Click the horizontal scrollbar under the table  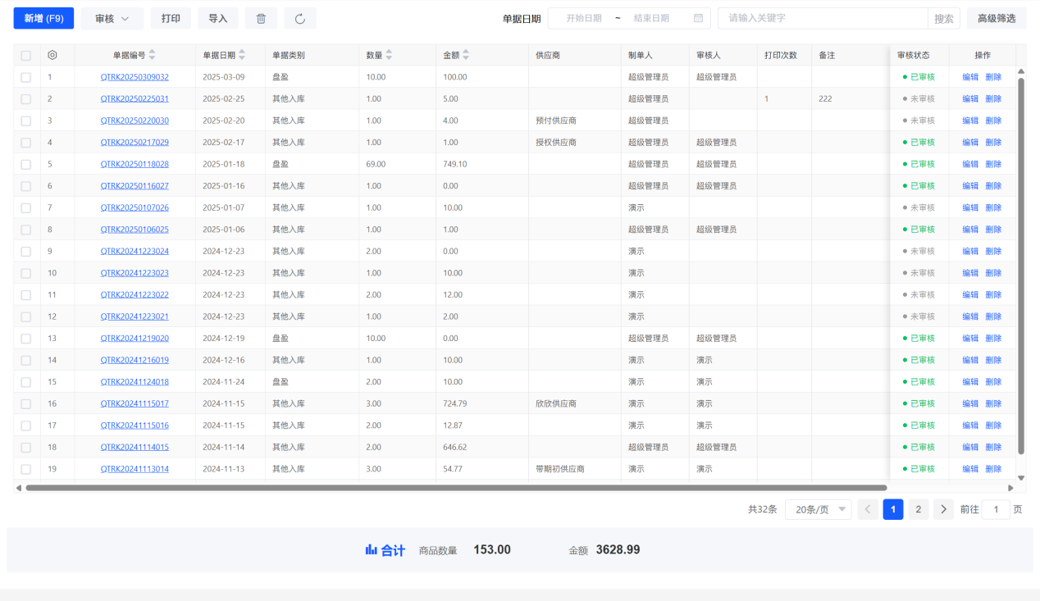455,488
